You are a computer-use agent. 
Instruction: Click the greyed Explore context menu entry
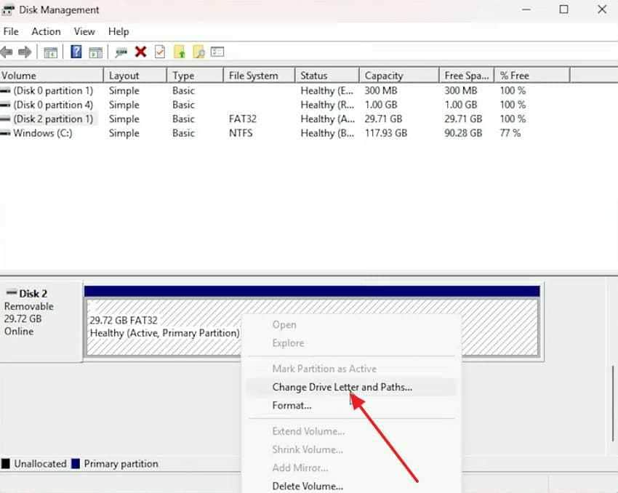[350, 343]
